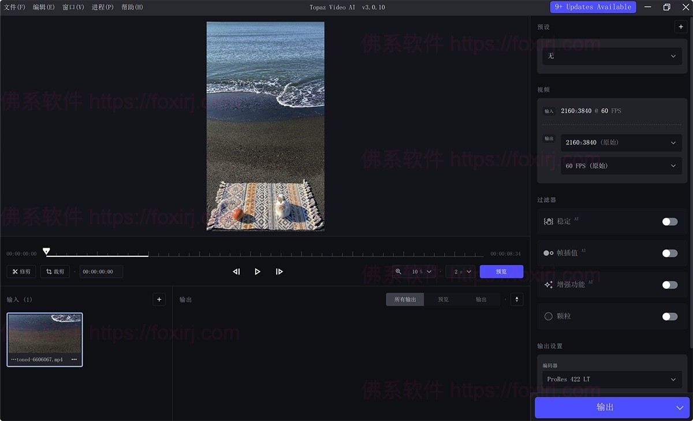The height and width of the screenshot is (421, 693).
Task: Enable the 帧插值 frame interpolation toggle
Action: point(669,253)
